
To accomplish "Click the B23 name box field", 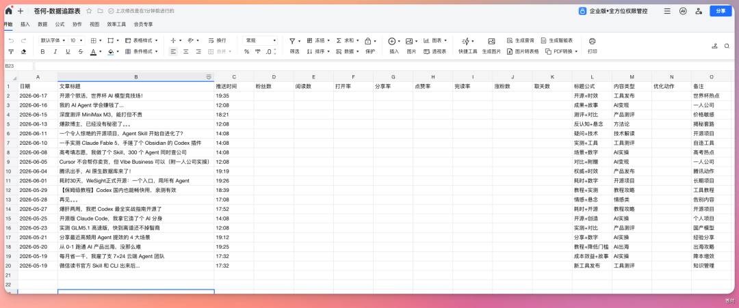I will click(x=18, y=66).
